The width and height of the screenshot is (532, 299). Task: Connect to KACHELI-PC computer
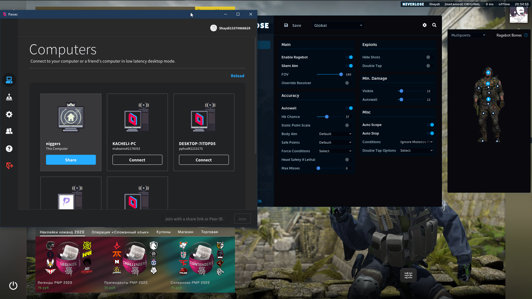(137, 160)
